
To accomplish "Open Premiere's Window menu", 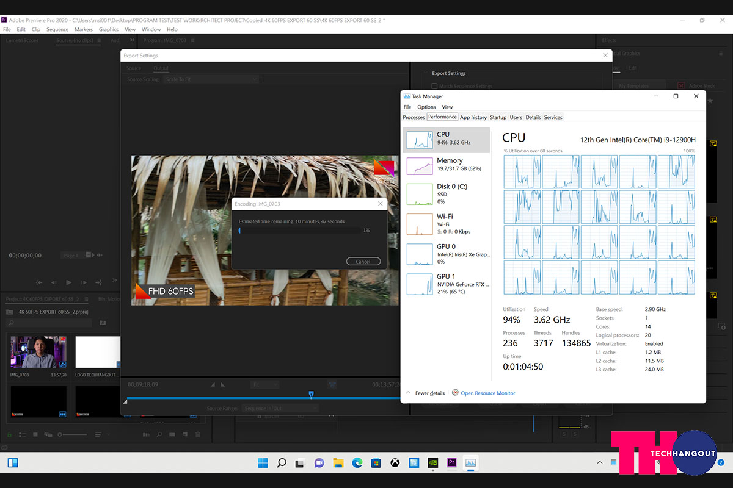I will coord(151,29).
